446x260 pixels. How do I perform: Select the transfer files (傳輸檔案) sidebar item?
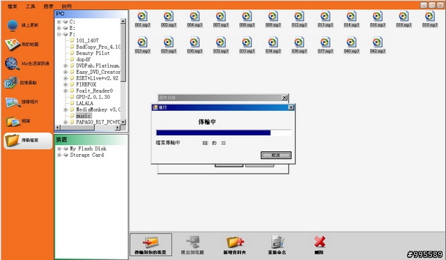(x=28, y=141)
